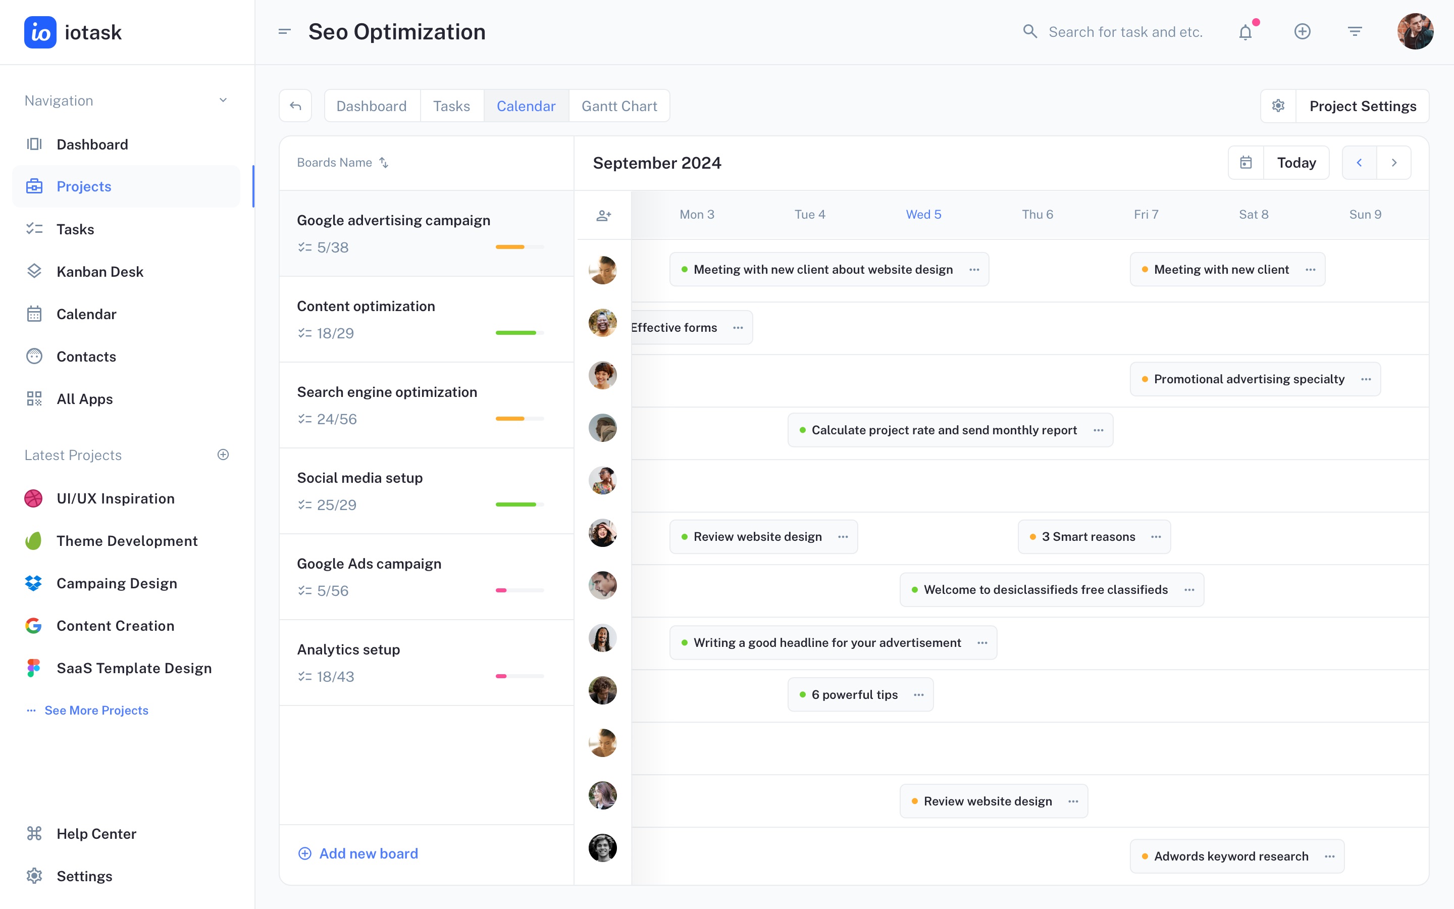
Task: Click the back arrow button beside tabs
Action: click(x=295, y=106)
